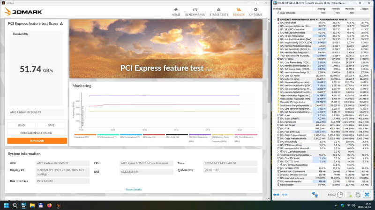Image resolution: width=375 pixels, height=210 pixels.
Task: Select the GPU Hot Spot hőmérséklet row
Action: click(322, 33)
